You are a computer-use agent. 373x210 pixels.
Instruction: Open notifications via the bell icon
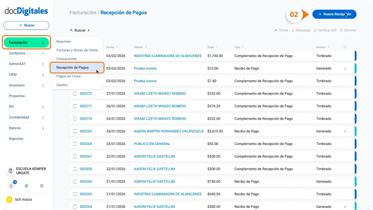pyautogui.click(x=11, y=185)
